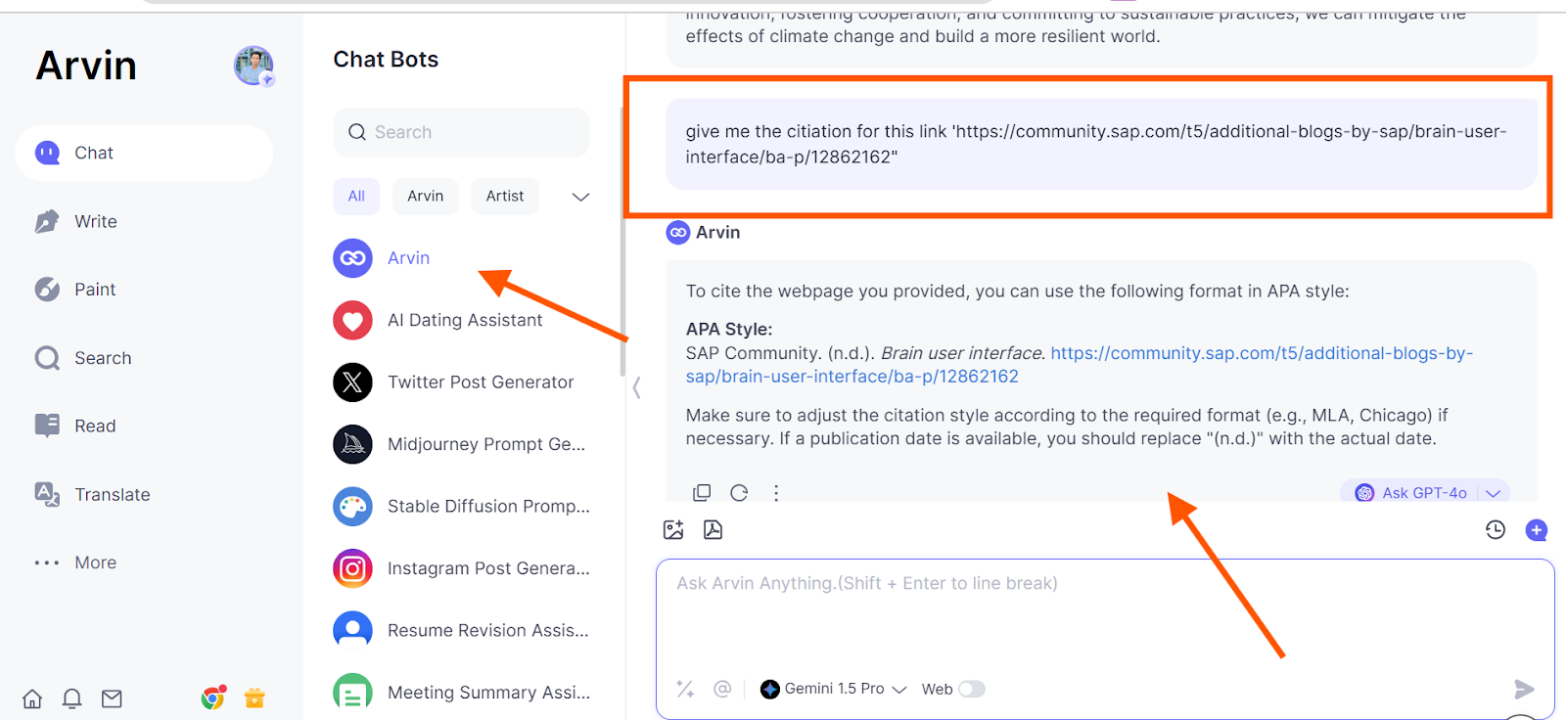Open Resume Revision Assistant bot

(461, 630)
